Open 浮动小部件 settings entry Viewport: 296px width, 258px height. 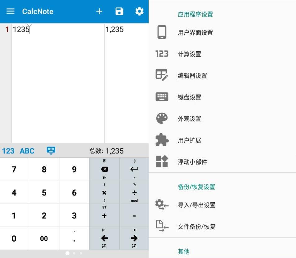pyautogui.click(x=222, y=162)
